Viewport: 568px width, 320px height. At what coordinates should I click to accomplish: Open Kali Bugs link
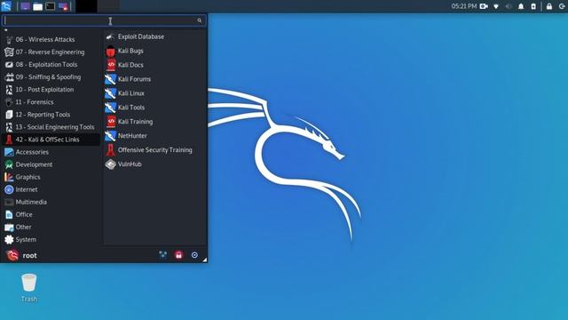pos(155,51)
